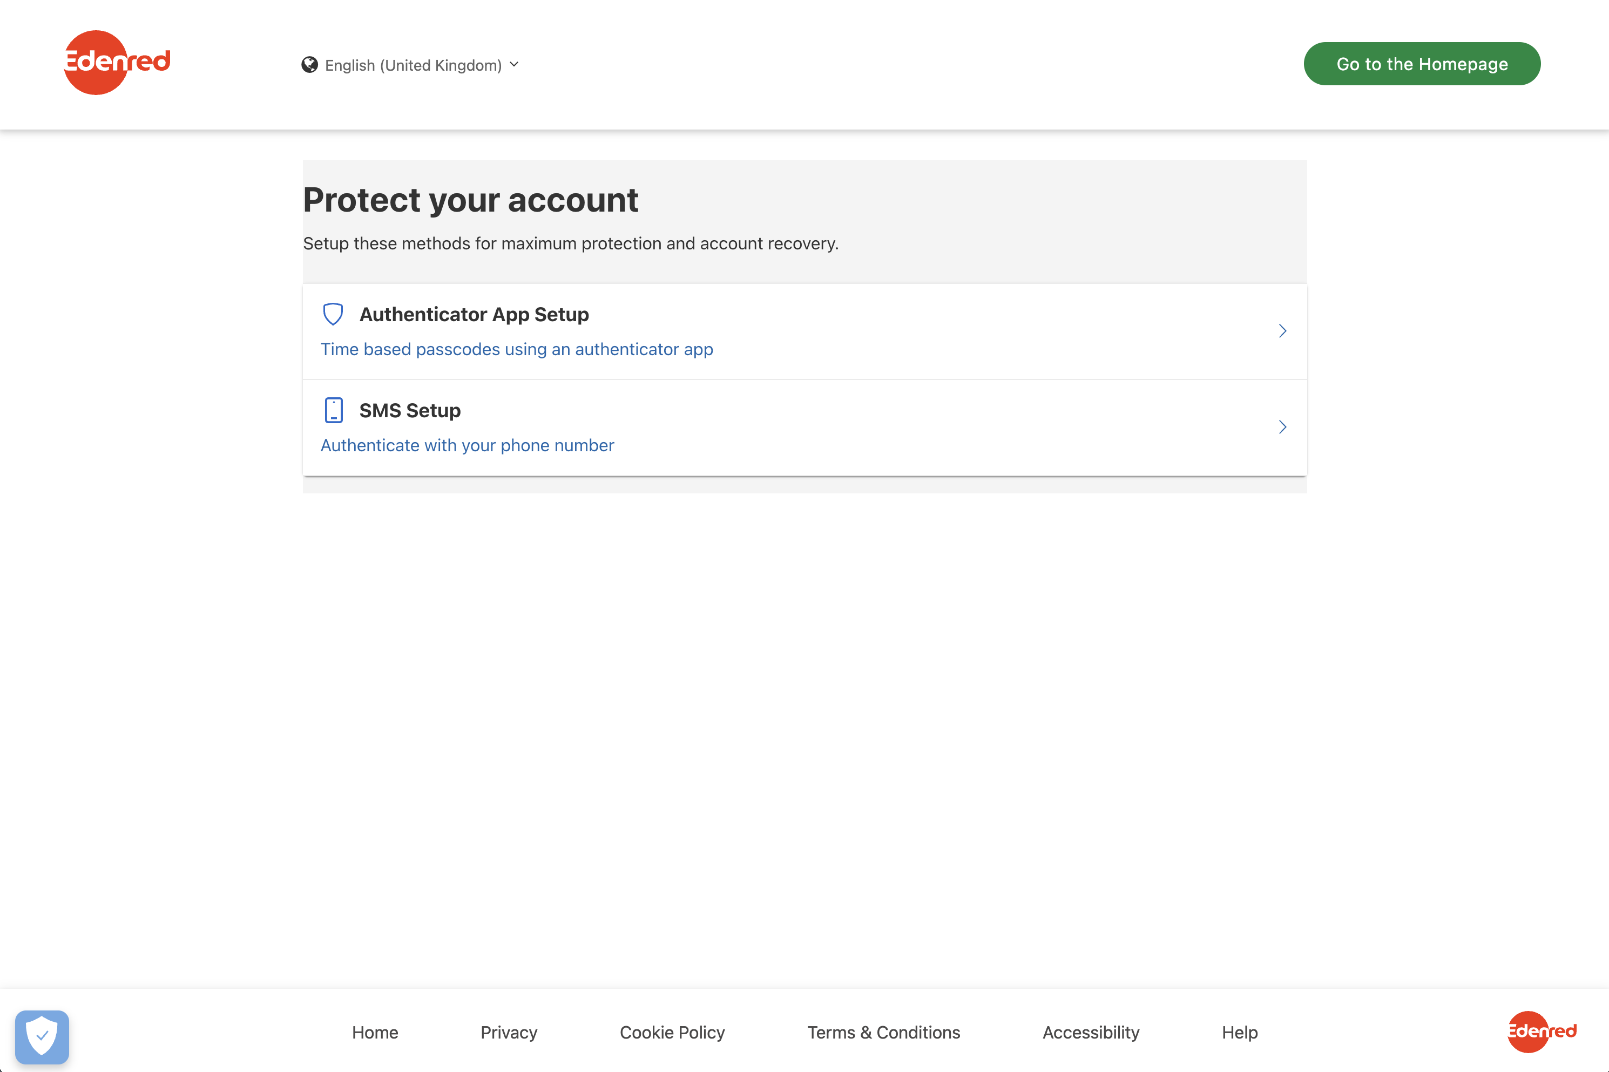The image size is (1609, 1072).
Task: Select the Authenticator App Setup heading
Action: coord(474,315)
